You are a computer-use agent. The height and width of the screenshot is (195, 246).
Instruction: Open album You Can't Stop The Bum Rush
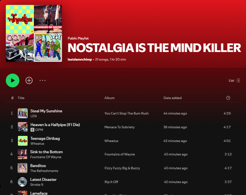coord(126,113)
